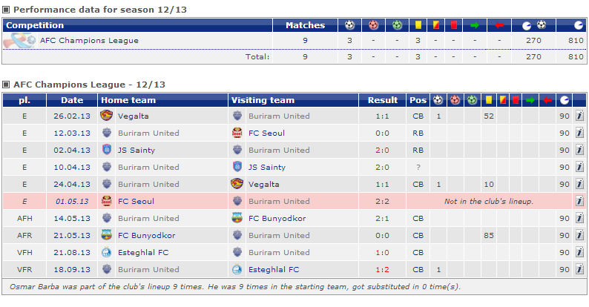This screenshot has width=589, height=307.
Task: Click the red card icon in Performance data header
Action: 453,25
